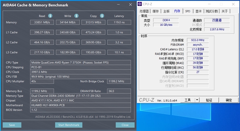Click Motherboard field HUAWEI HLY-WX9XX-PCB
240x131 pixels.
tap(80, 105)
